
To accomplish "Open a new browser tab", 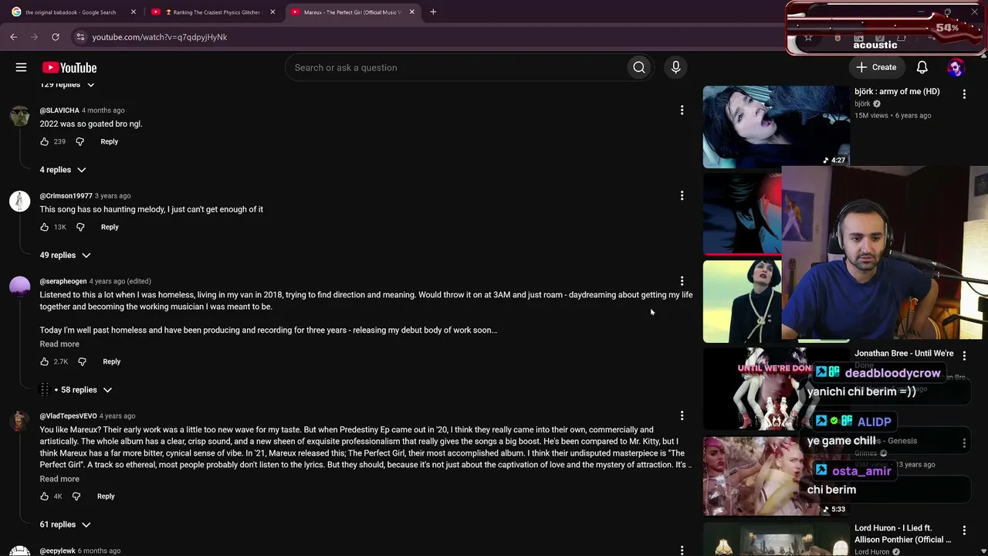I will (433, 12).
